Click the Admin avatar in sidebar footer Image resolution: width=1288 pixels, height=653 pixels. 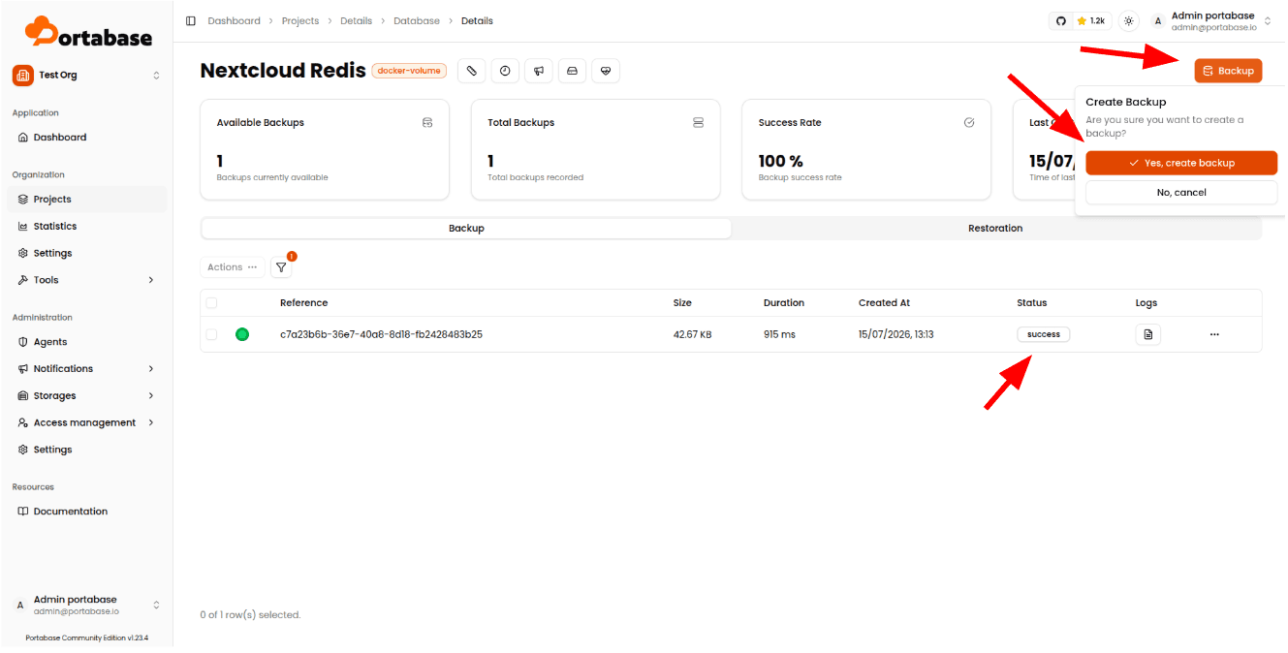[20, 605]
